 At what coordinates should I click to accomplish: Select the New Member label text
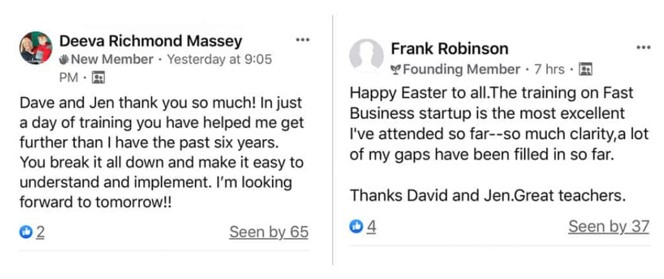[112, 60]
